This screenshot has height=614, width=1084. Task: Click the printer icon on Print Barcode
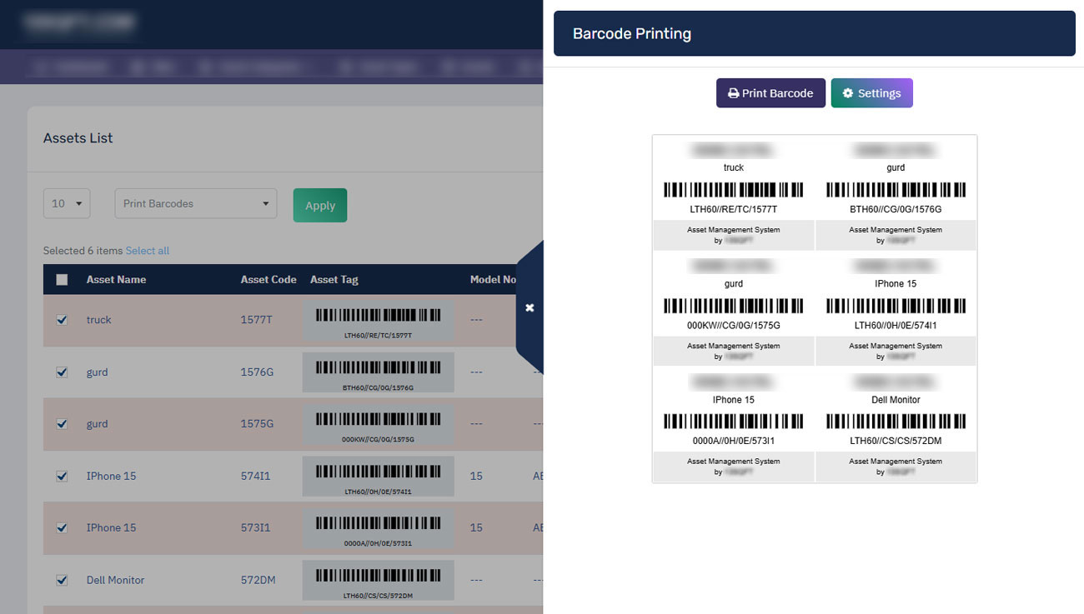[733, 93]
